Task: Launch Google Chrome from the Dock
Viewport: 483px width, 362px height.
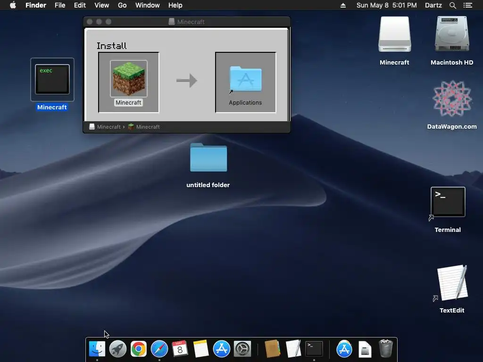Action: click(x=139, y=349)
